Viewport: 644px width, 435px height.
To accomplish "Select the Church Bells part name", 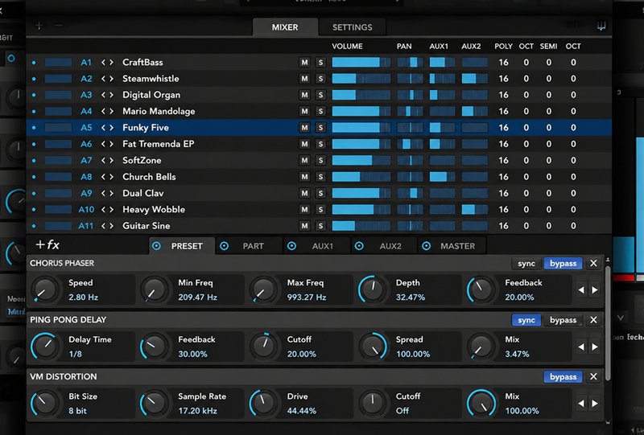I will [x=149, y=177].
